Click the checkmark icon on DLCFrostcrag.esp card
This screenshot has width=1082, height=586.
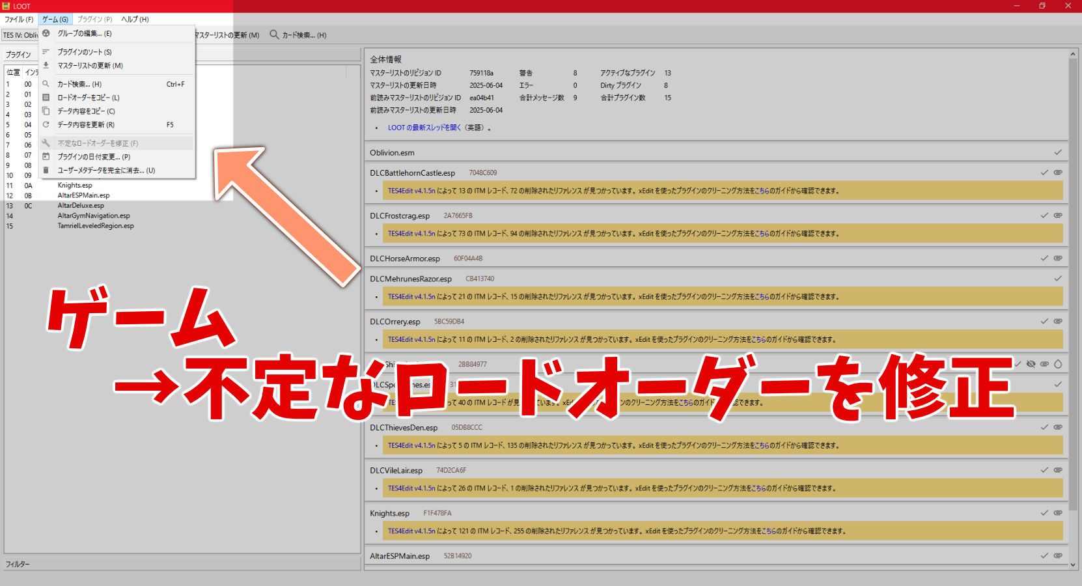1044,216
